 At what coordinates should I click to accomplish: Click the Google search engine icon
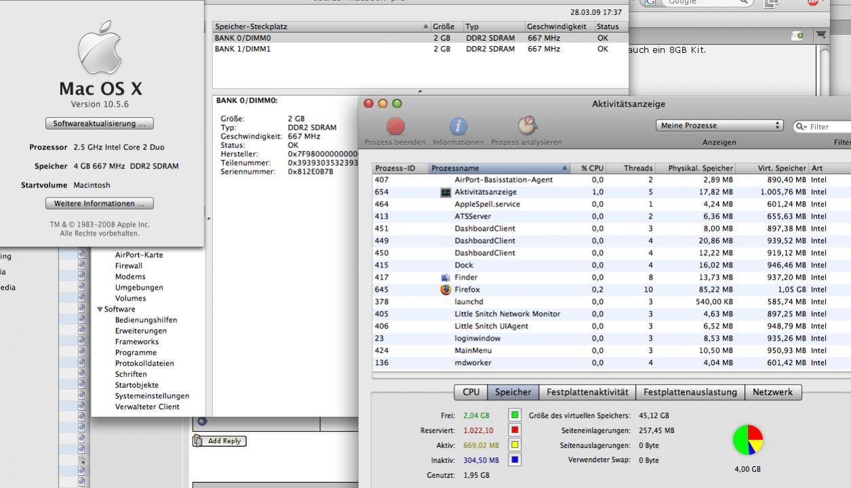tap(650, 3)
